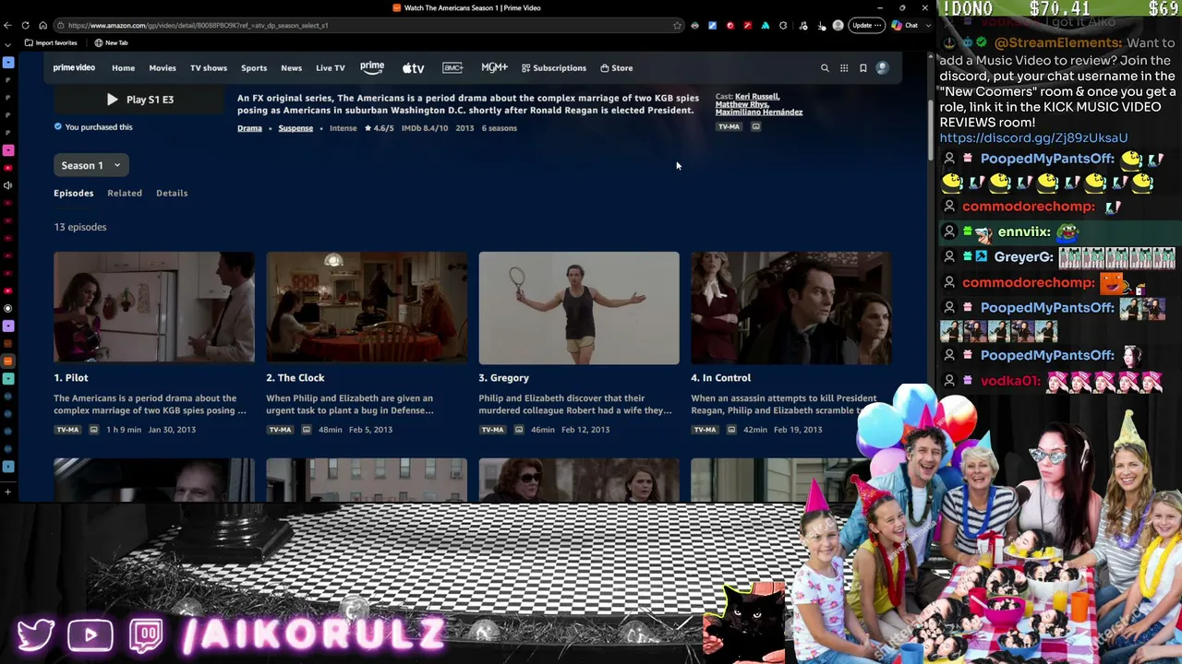Screen dimensions: 1182x664
Task: Bookmark page with the address bar star
Action: coord(677,25)
